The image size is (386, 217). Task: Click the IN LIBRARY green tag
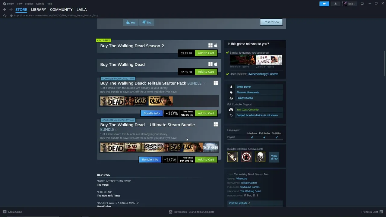[103, 40]
